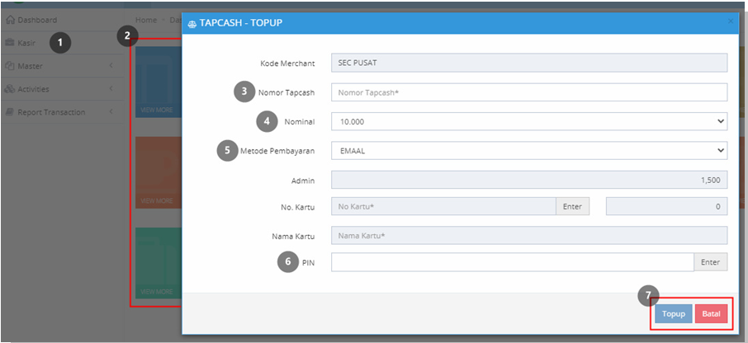
Task: Expand the Master menu chevron
Action: (111, 66)
